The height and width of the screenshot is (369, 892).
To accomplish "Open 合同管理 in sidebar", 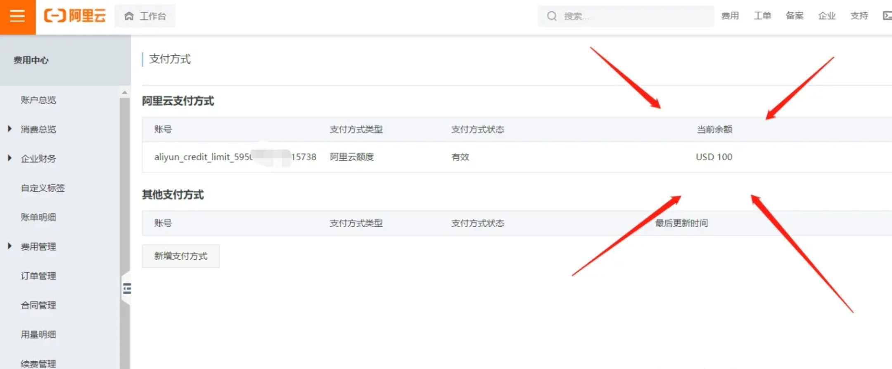I will click(38, 305).
